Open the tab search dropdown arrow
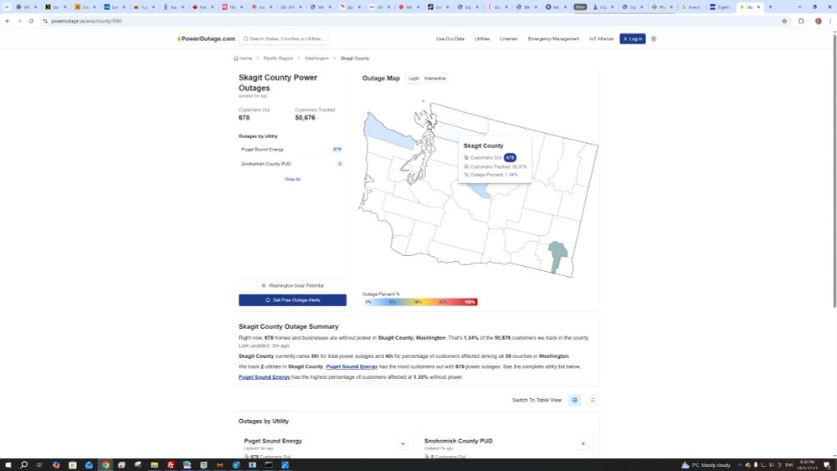Screen dimensions: 837x471 (7, 7)
